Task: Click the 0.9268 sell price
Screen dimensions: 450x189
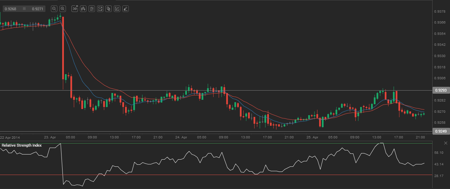Action: pyautogui.click(x=10, y=9)
